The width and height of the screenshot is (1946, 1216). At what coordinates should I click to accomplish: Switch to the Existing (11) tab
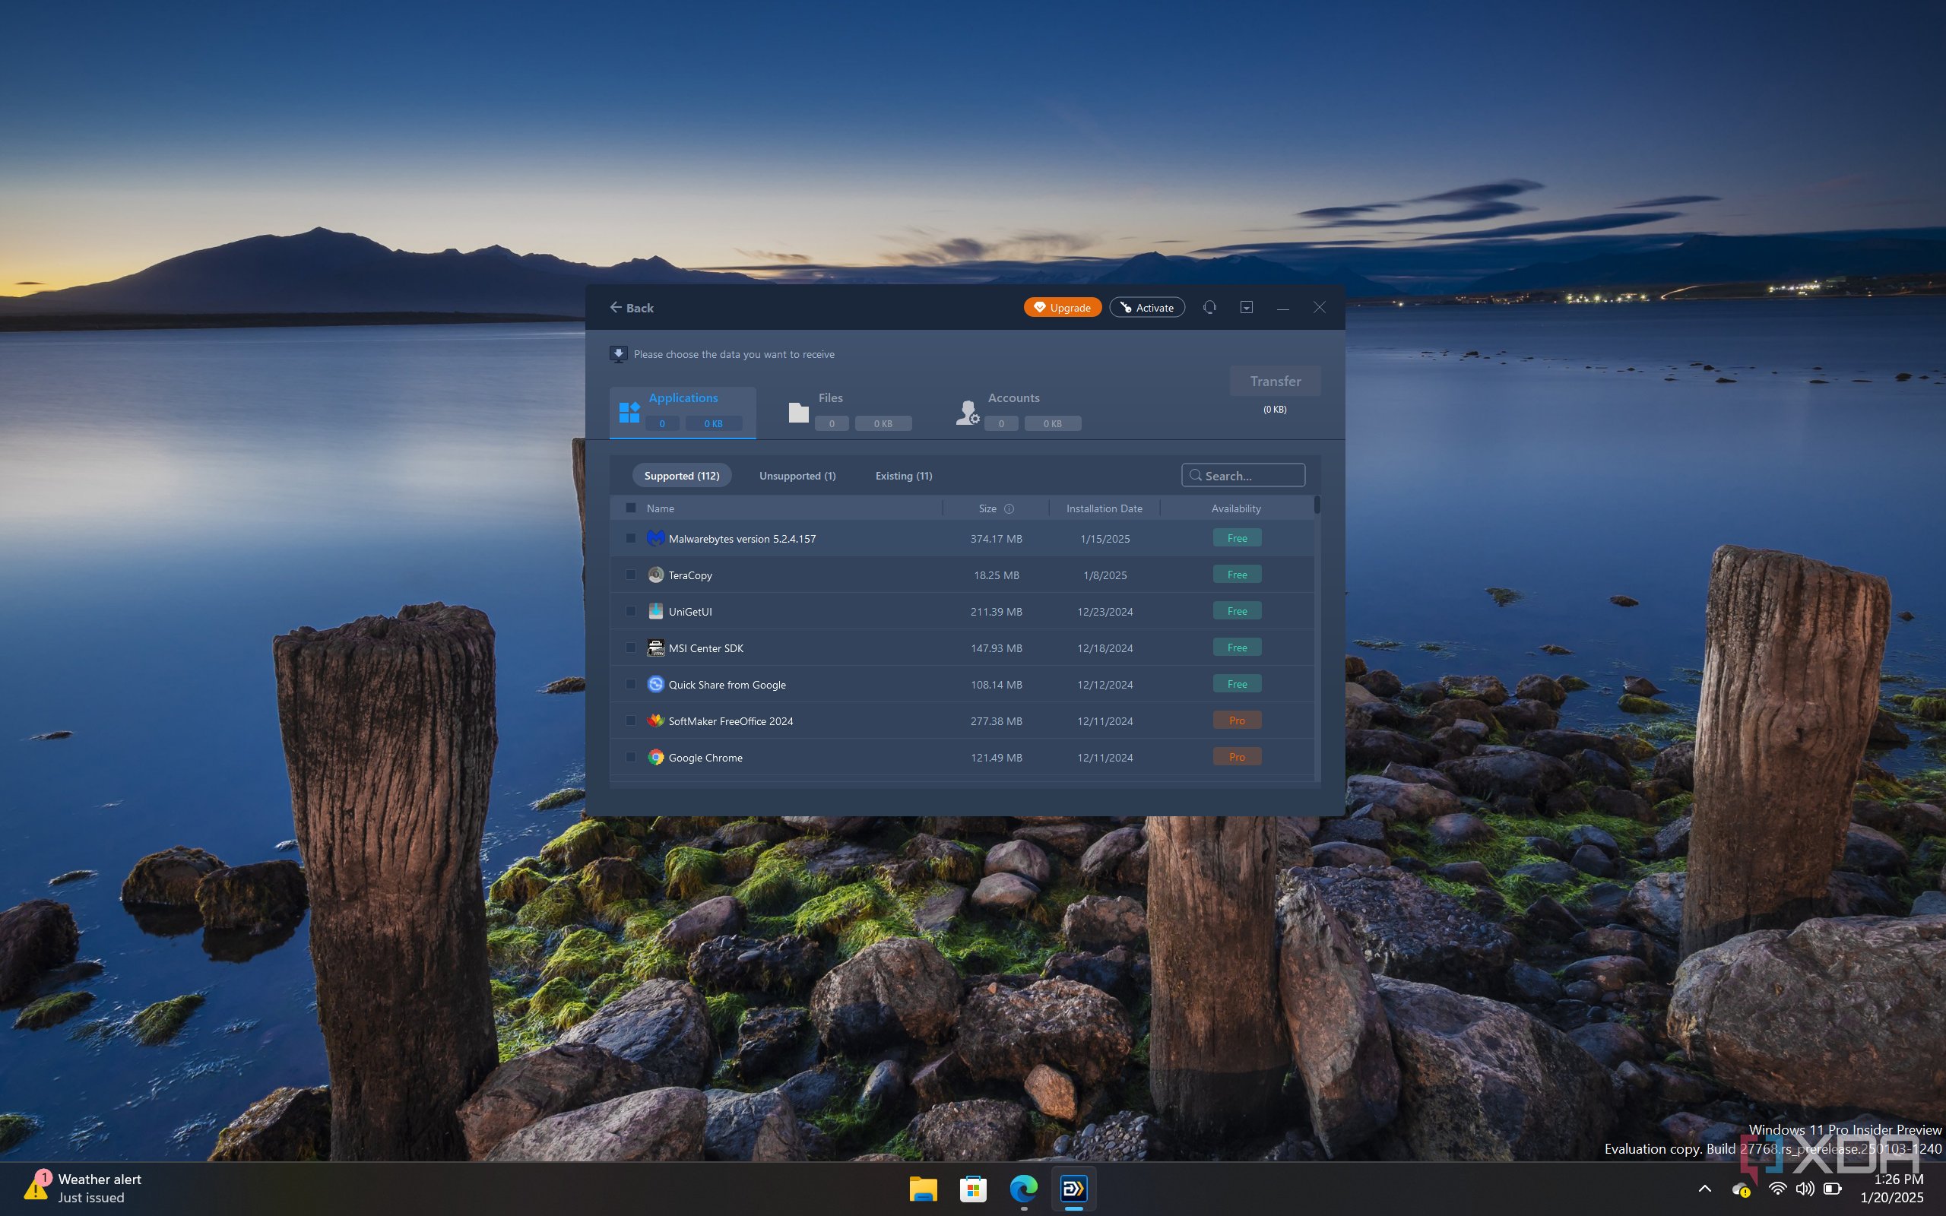point(903,475)
